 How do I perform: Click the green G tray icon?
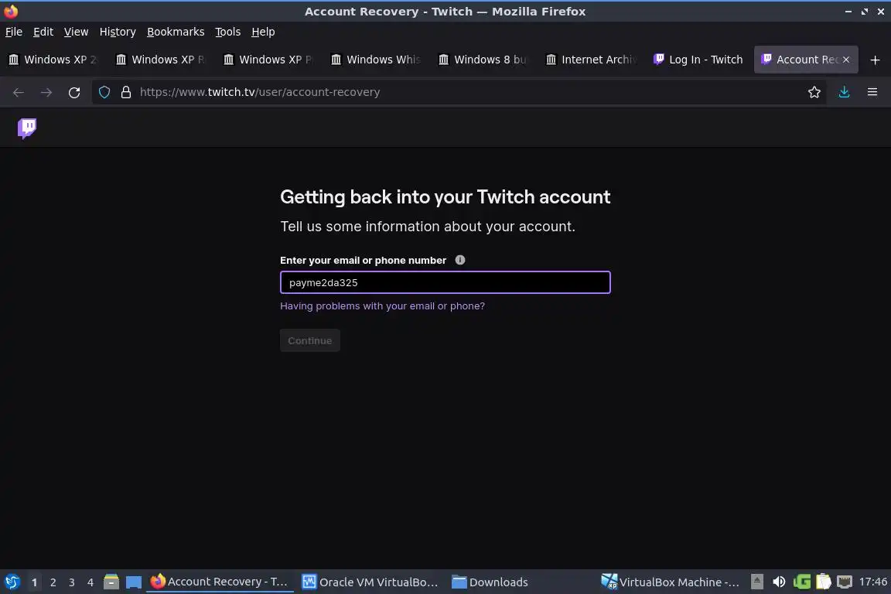pos(802,582)
